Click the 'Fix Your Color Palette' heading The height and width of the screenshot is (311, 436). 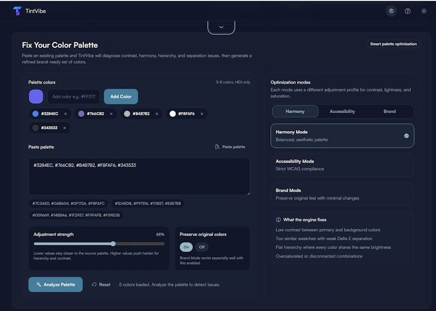point(60,45)
